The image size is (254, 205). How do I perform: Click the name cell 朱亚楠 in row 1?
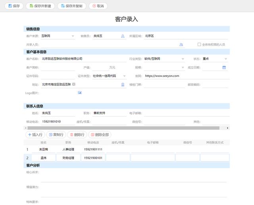point(43,149)
